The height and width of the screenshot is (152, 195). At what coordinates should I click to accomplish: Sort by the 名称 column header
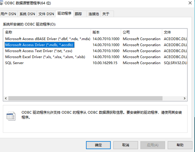(47, 32)
